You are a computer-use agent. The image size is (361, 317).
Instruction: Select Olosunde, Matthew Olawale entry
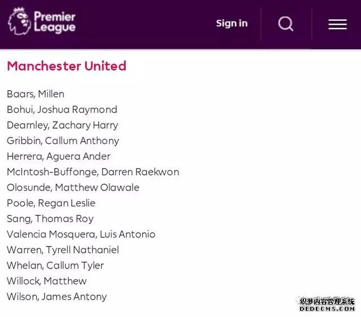pyautogui.click(x=73, y=188)
